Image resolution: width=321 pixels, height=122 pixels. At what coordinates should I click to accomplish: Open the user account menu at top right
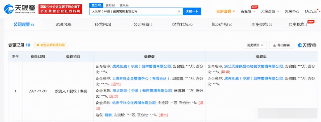pyautogui.click(x=312, y=11)
